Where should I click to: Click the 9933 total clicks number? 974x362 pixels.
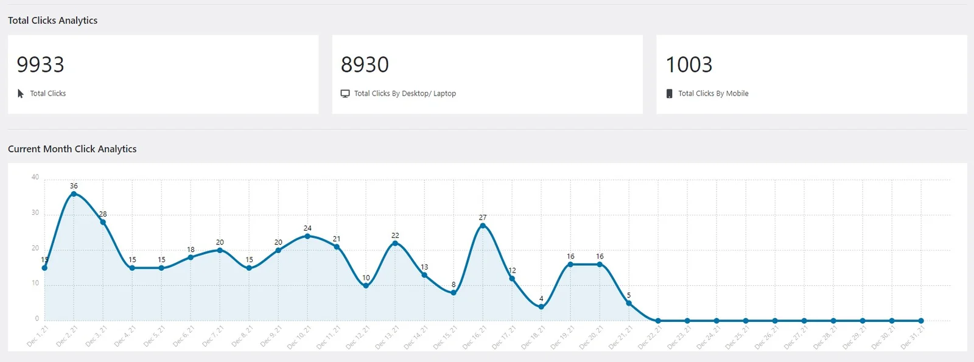pyautogui.click(x=40, y=64)
